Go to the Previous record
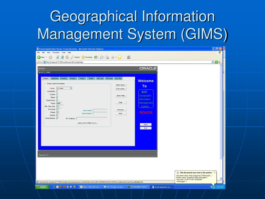The height and width of the screenshot is (199, 265). click(121, 110)
